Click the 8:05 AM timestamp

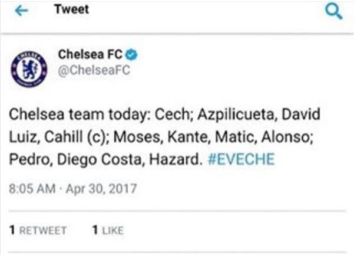pyautogui.click(x=29, y=190)
